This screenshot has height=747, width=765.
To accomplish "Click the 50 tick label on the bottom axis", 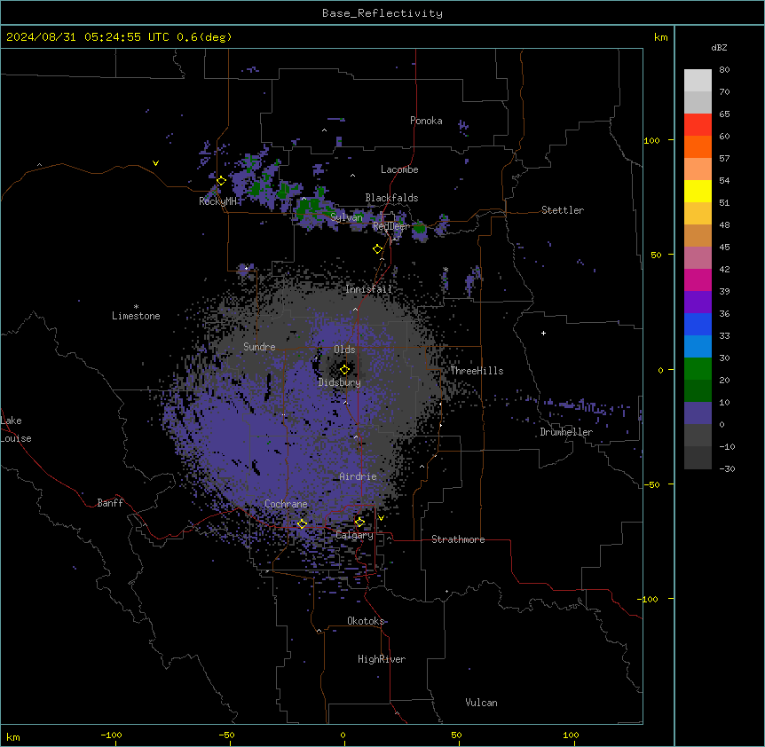I will tap(456, 735).
